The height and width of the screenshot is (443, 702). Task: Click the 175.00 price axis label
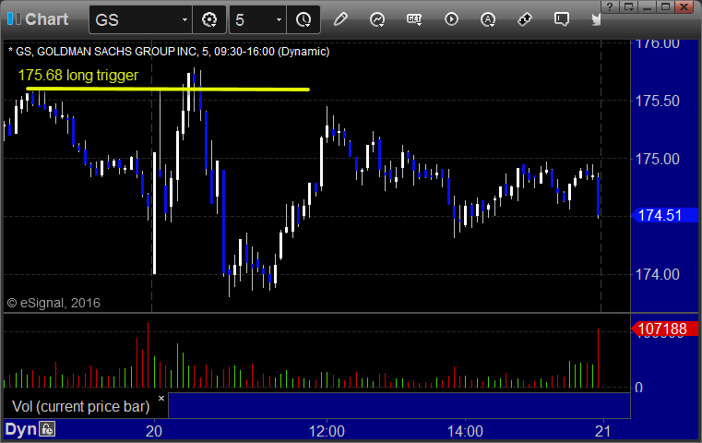click(657, 159)
